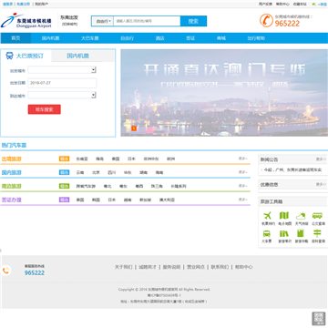Open the 出发城市 dropdown
This screenshot has height=328, width=328.
62,70
